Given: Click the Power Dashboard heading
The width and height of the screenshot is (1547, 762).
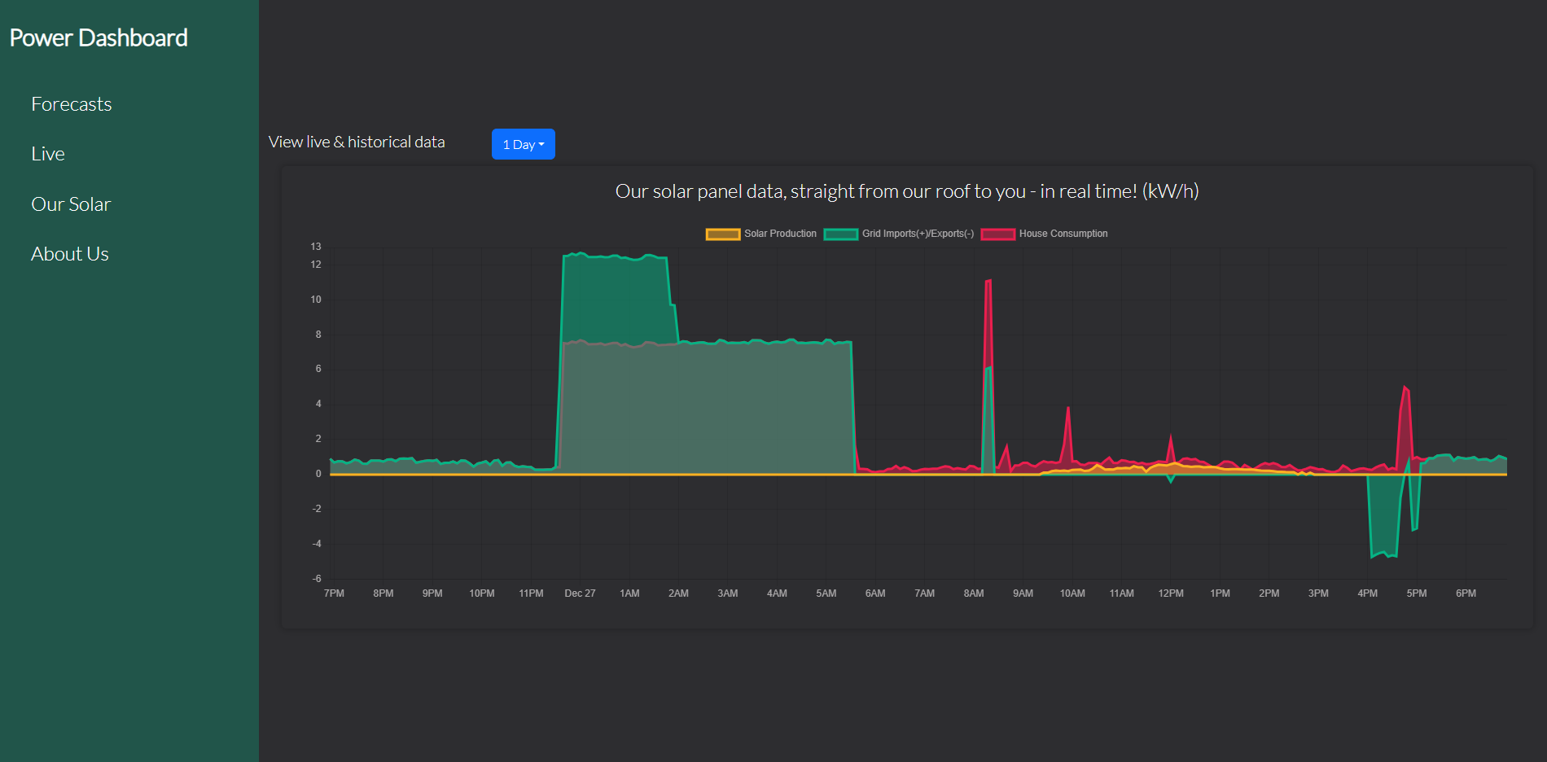Looking at the screenshot, I should pos(99,37).
